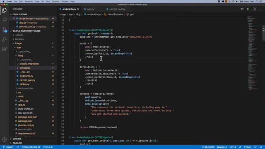Open the Search view in activity bar
The width and height of the screenshot is (265, 149).
click(5, 20)
